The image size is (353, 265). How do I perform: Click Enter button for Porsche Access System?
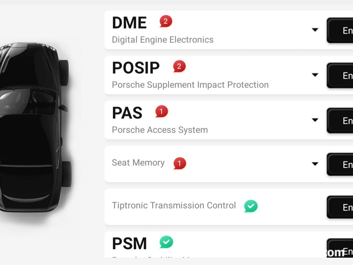click(x=340, y=121)
